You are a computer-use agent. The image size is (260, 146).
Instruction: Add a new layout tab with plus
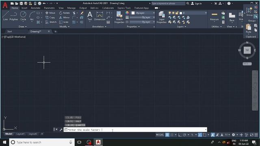pos(42,134)
